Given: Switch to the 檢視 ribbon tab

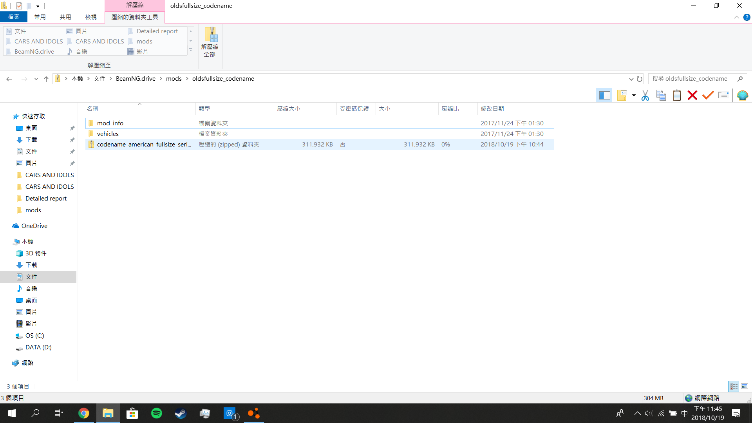Looking at the screenshot, I should click(91, 17).
